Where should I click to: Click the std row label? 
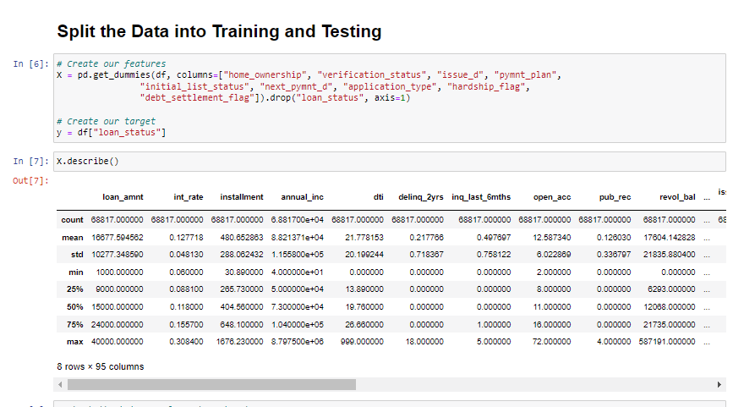77,255
